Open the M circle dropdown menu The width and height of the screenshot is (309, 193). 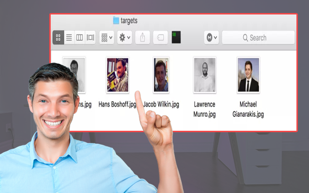pyautogui.click(x=211, y=38)
